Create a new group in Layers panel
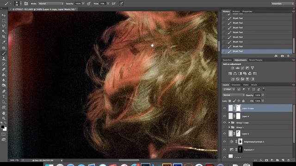This screenshot has height=166, width=296. [x=277, y=160]
